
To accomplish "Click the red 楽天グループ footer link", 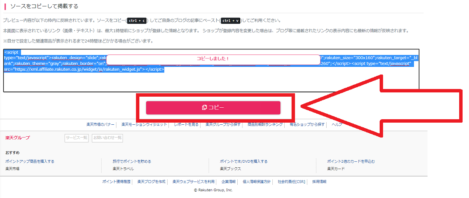I will 18,138.
